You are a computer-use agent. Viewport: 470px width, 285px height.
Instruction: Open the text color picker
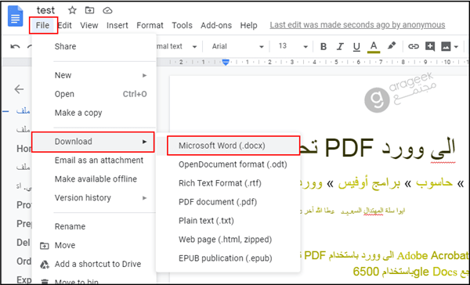pos(374,47)
